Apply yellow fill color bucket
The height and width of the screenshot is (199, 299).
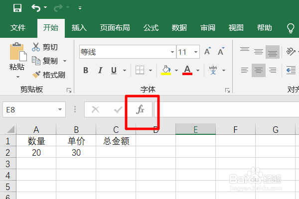click(x=166, y=70)
